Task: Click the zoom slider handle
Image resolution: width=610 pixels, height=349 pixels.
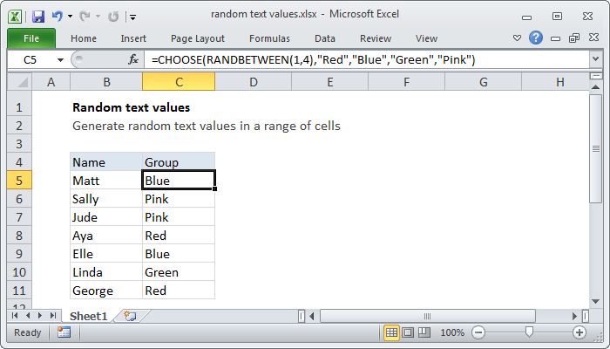Action: pyautogui.click(x=529, y=332)
